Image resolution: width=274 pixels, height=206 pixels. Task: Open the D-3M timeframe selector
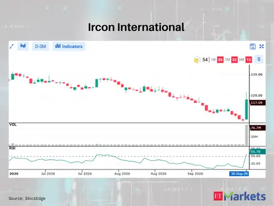click(x=41, y=46)
